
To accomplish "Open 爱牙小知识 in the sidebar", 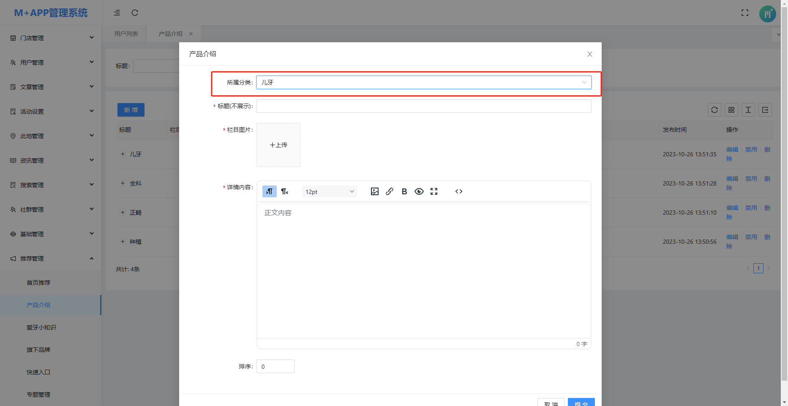I will tap(41, 327).
